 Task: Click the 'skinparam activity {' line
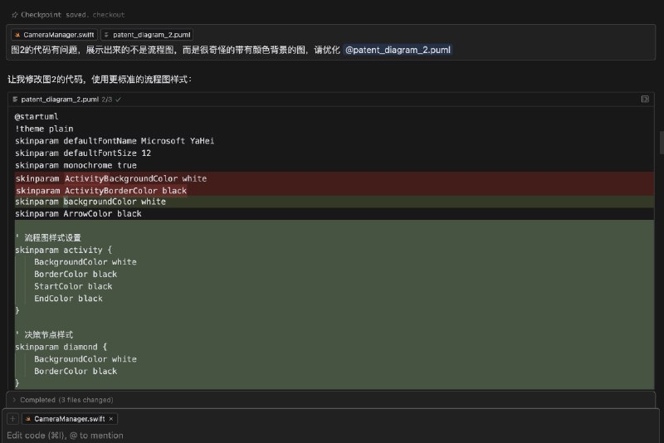point(64,250)
